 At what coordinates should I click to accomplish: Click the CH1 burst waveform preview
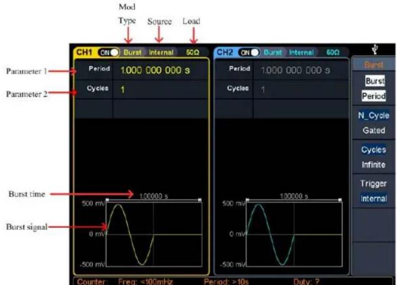(154, 234)
